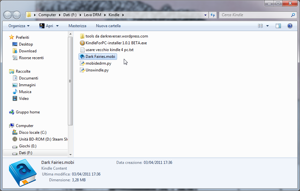This screenshot has height=191, width=300.
Task: Open the dropdown arrow next to Apri
Action: pos(57,26)
